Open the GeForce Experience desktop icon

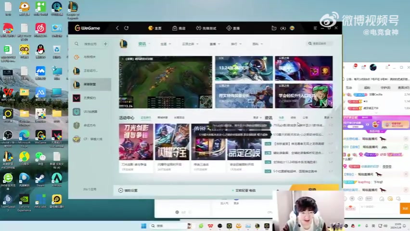coord(24,203)
